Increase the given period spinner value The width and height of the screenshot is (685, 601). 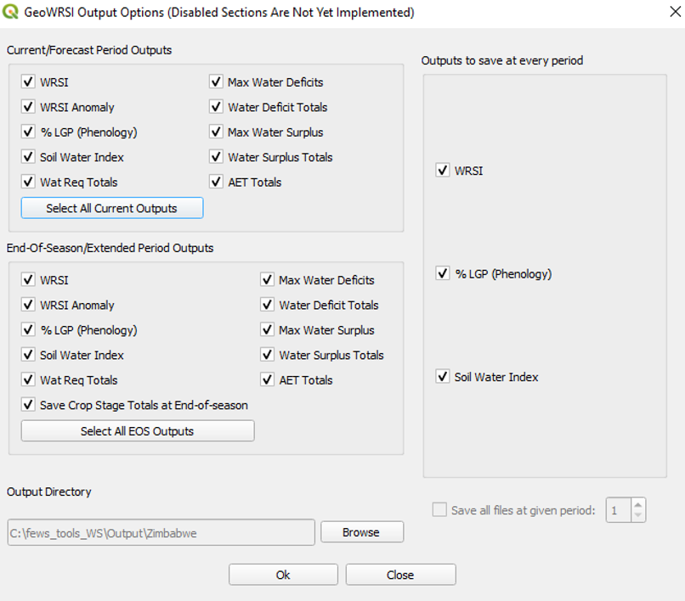(x=638, y=504)
